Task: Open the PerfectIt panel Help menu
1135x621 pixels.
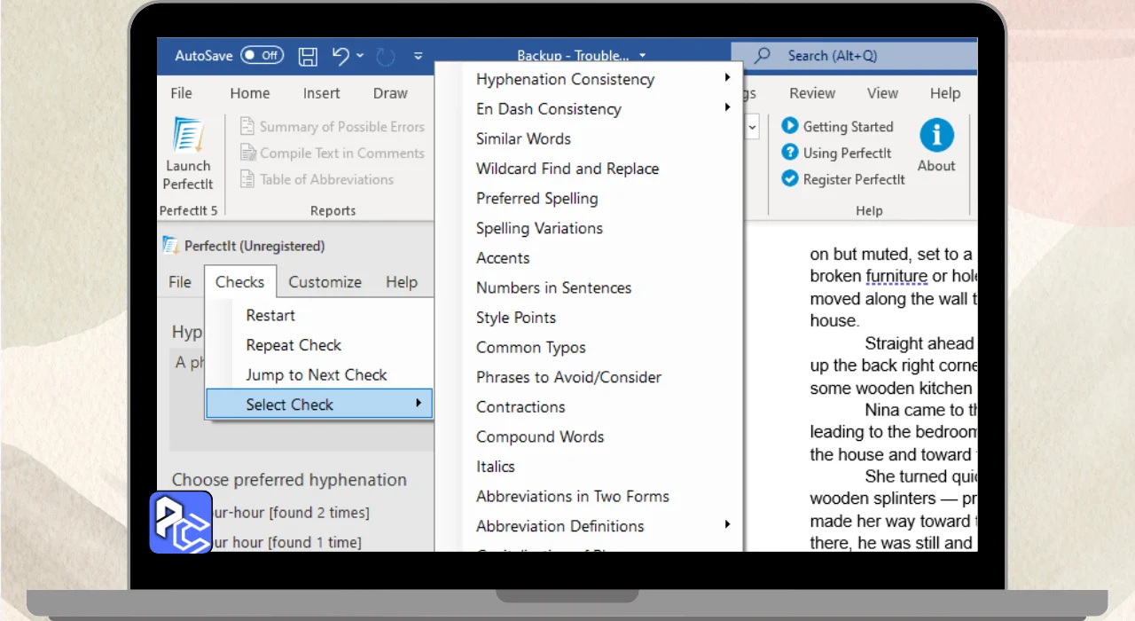Action: [x=402, y=282]
